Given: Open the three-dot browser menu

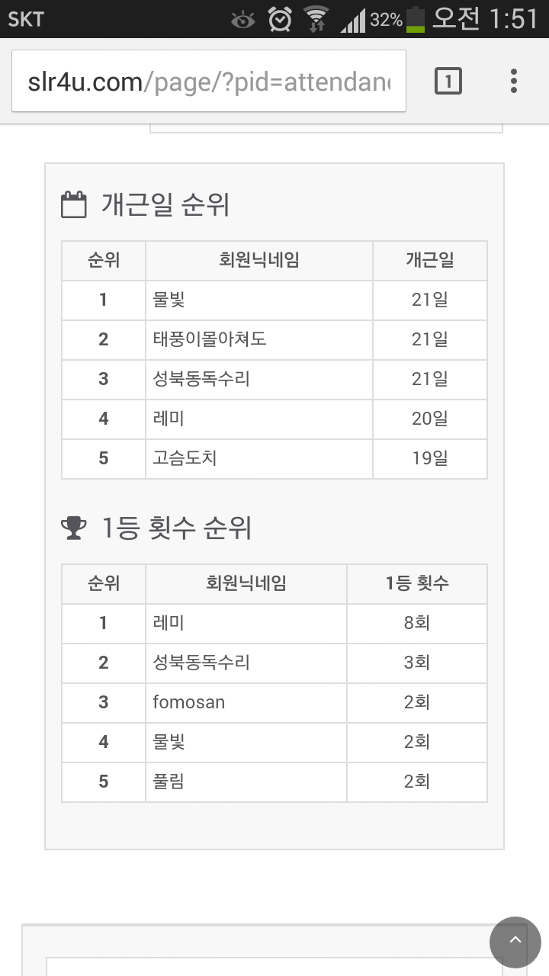Looking at the screenshot, I should [x=514, y=81].
